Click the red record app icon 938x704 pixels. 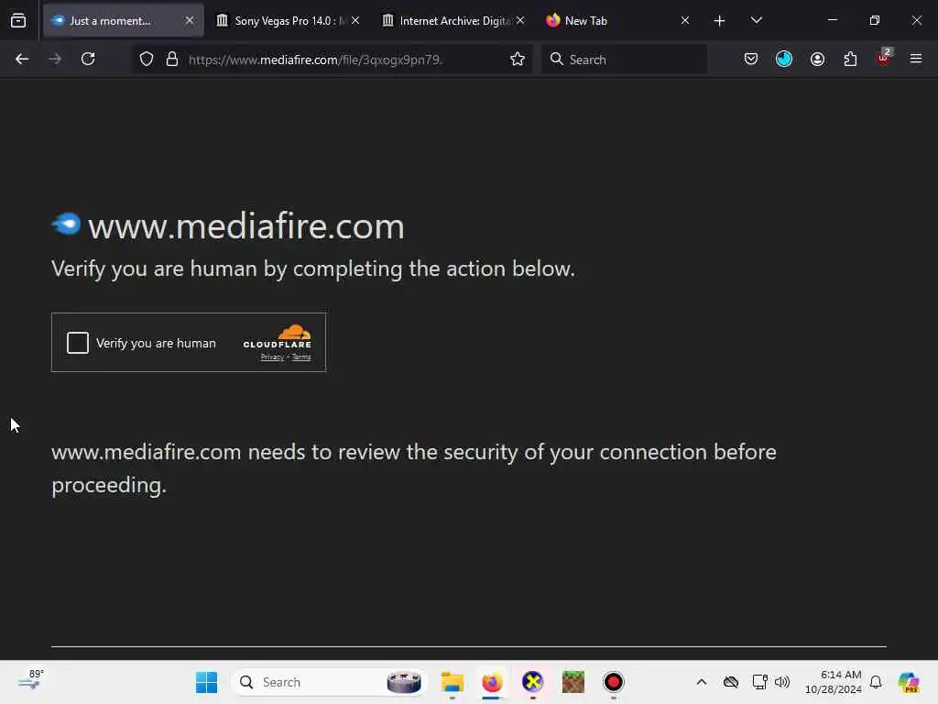613,682
